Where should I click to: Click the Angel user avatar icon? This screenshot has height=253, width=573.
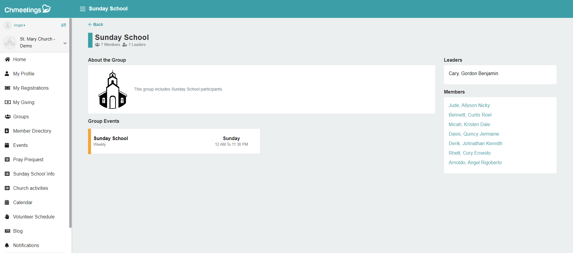(8, 25)
